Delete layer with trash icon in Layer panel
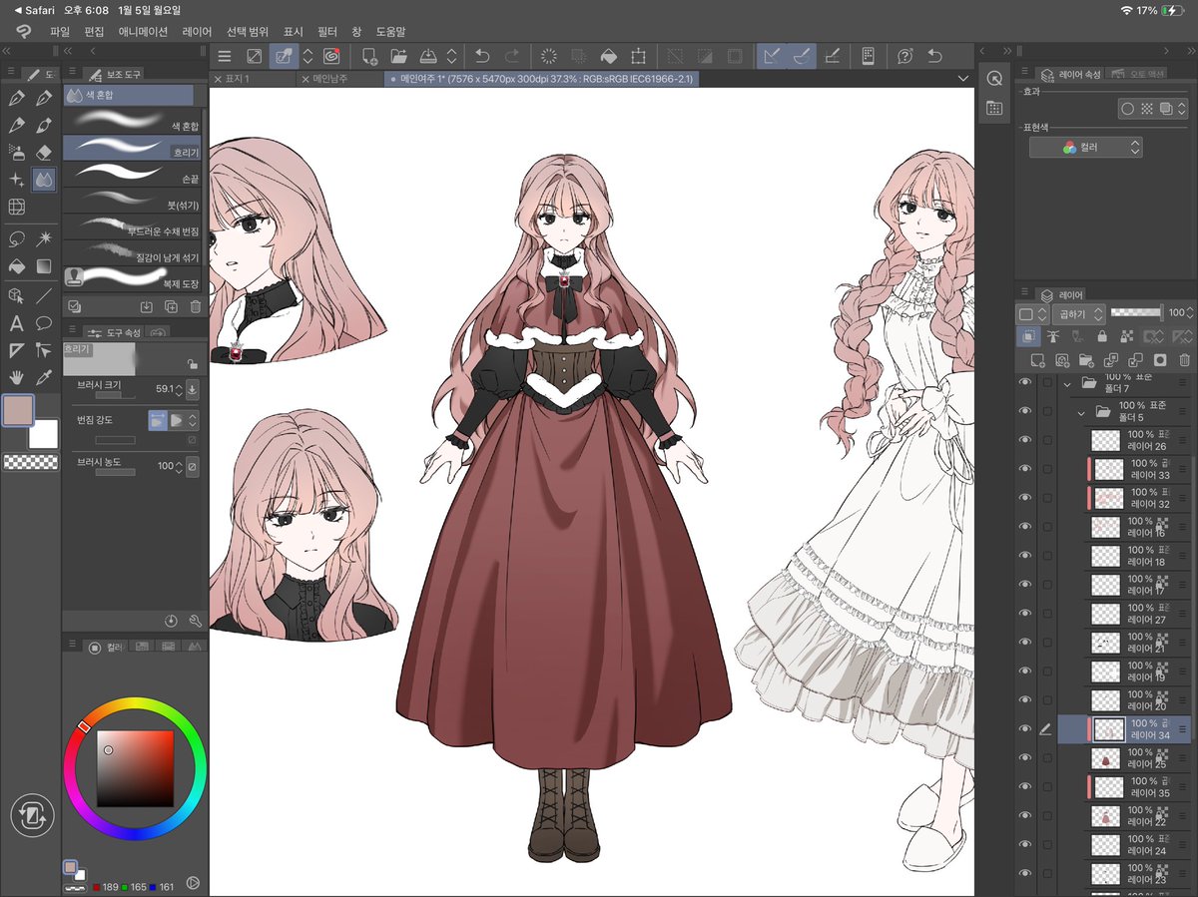Viewport: 1198px width, 897px height. click(x=1184, y=360)
